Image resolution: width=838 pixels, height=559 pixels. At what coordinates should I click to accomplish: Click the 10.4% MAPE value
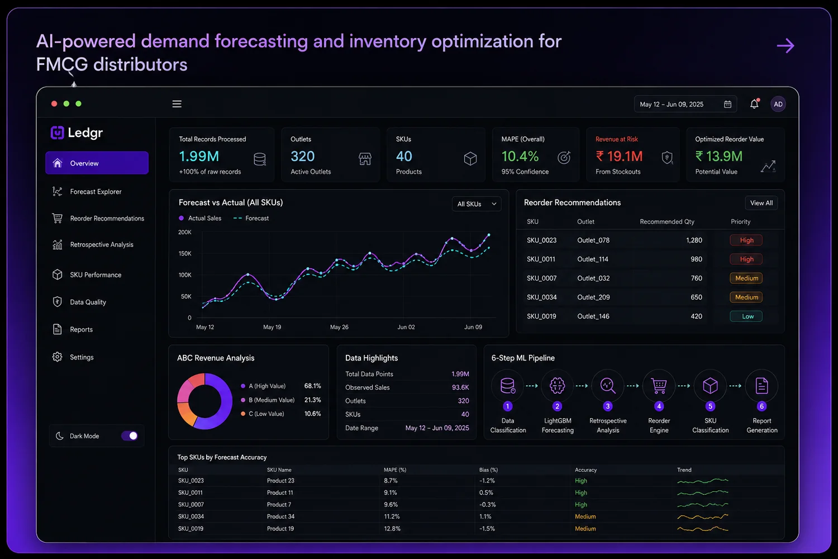pyautogui.click(x=520, y=157)
